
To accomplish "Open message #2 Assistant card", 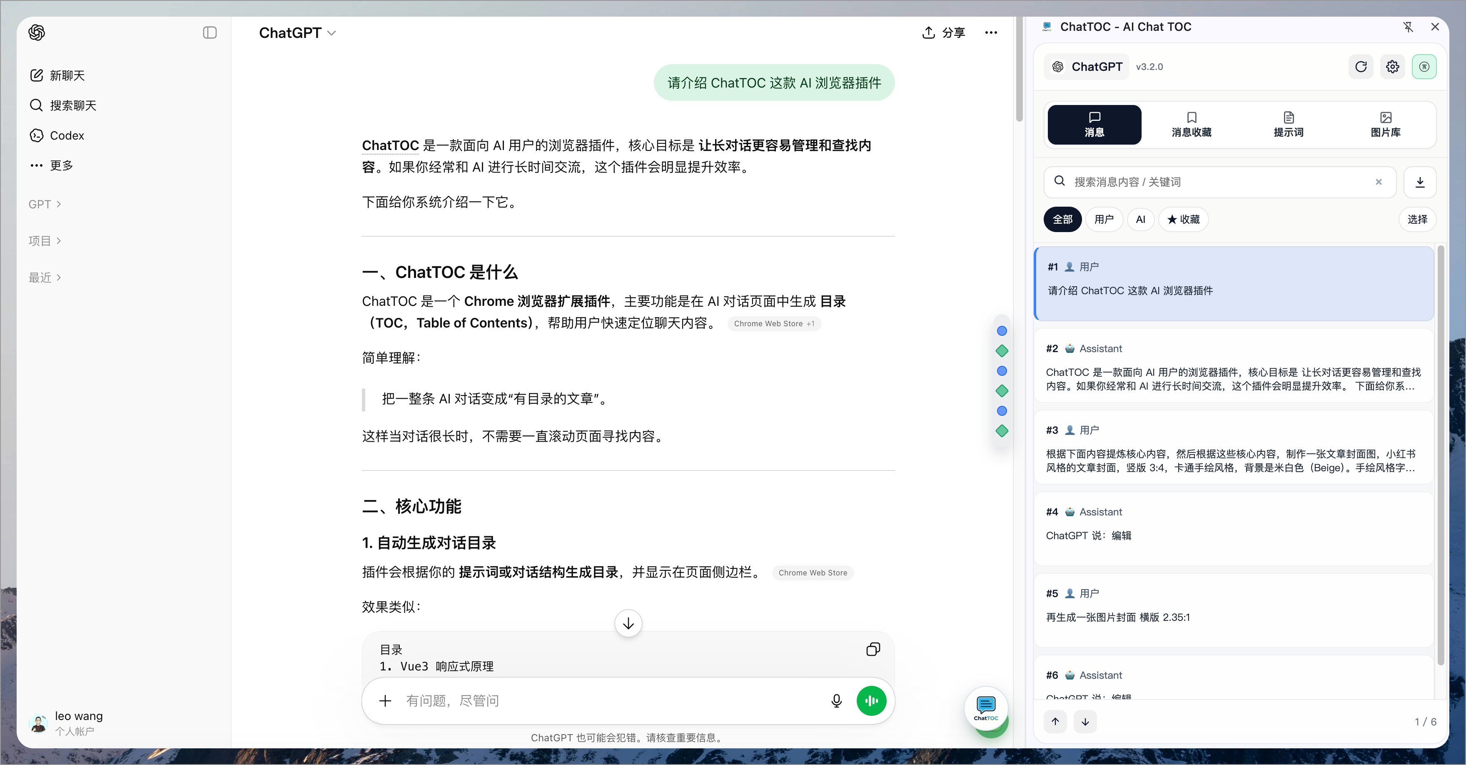I will coord(1233,365).
